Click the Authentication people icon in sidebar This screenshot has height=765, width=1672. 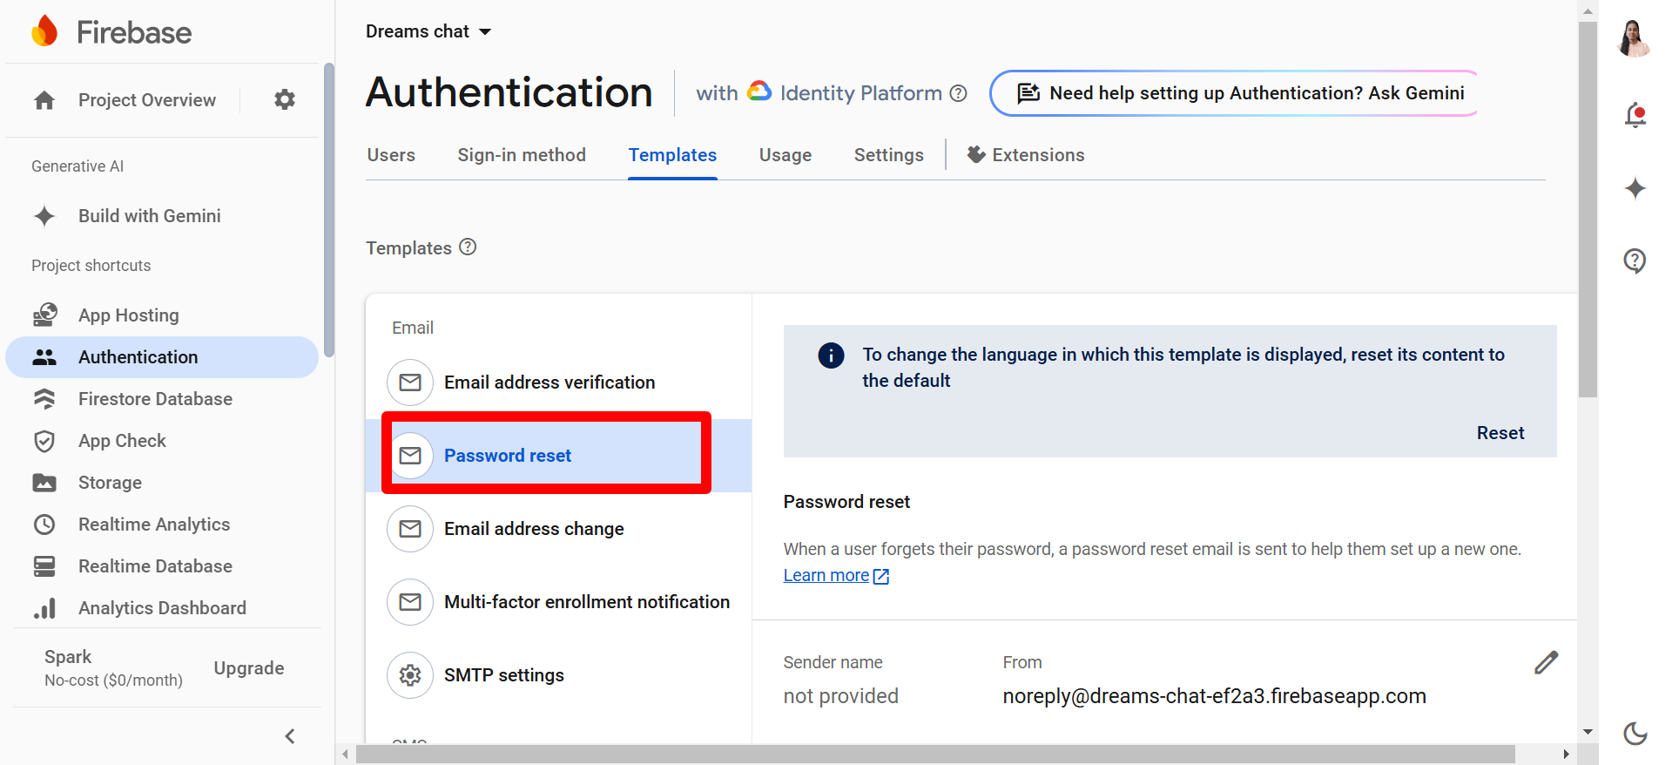click(44, 357)
